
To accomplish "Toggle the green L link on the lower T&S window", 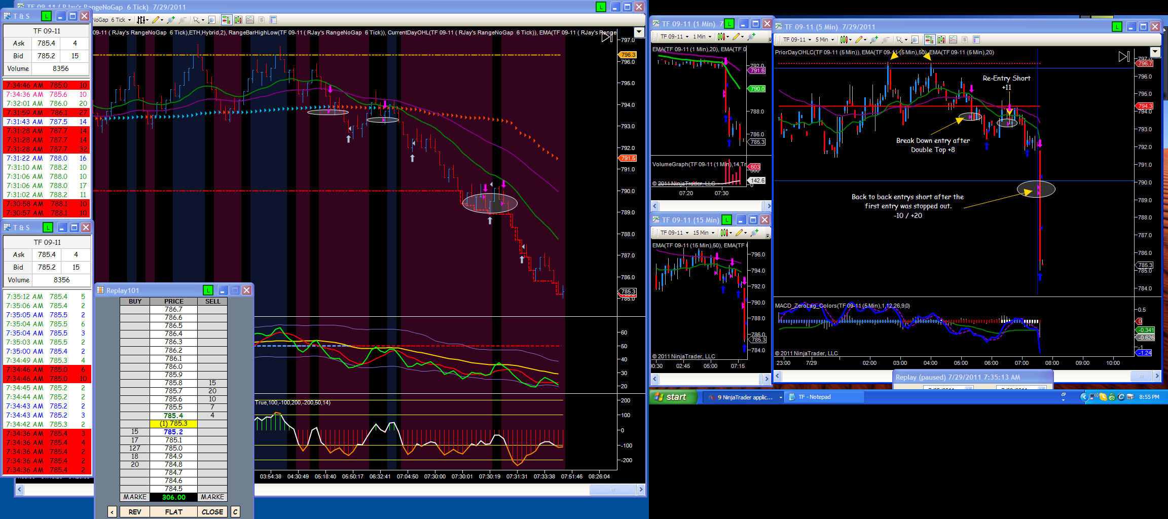I will [x=48, y=228].
